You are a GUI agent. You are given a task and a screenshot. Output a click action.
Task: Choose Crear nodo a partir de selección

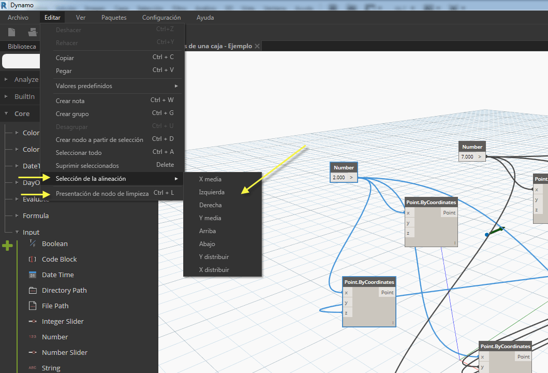(x=112, y=139)
